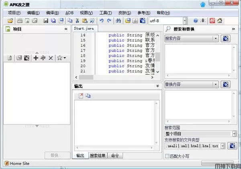Collapse the 输出 panel with double chevron
This screenshot has height=169, width=241.
[157, 86]
